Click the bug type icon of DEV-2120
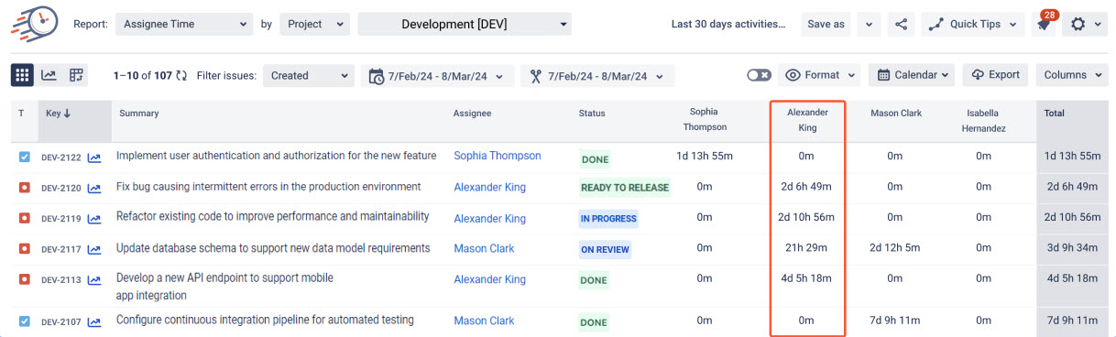The height and width of the screenshot is (337, 1116). pos(25,188)
